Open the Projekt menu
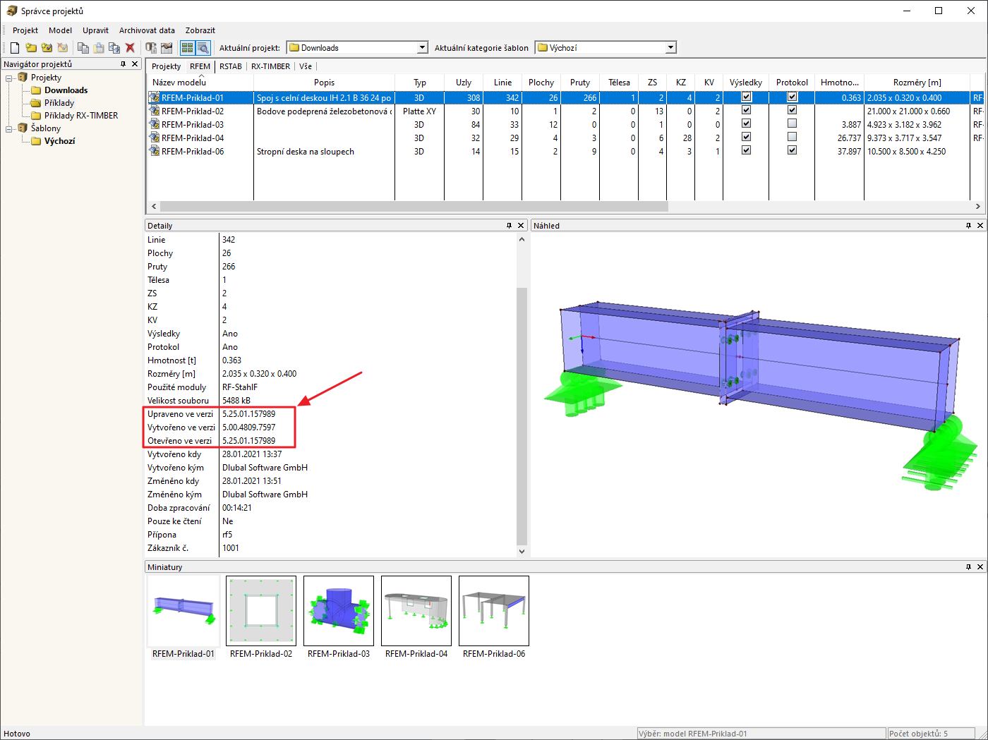 coord(25,30)
